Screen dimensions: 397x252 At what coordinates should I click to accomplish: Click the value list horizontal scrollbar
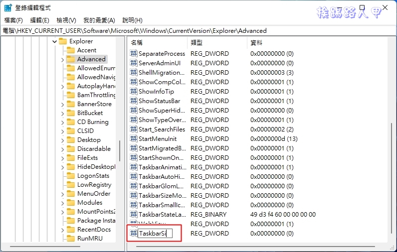click(x=255, y=246)
